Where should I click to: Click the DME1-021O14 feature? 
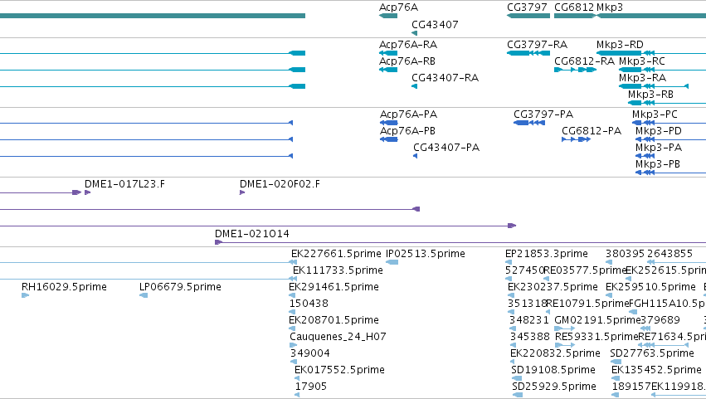[251, 234]
